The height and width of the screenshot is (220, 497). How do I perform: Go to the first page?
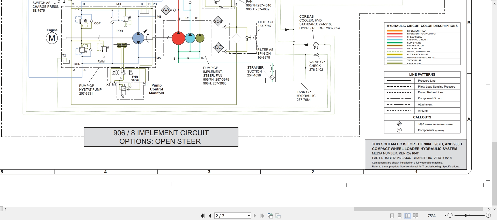pyautogui.click(x=202, y=216)
